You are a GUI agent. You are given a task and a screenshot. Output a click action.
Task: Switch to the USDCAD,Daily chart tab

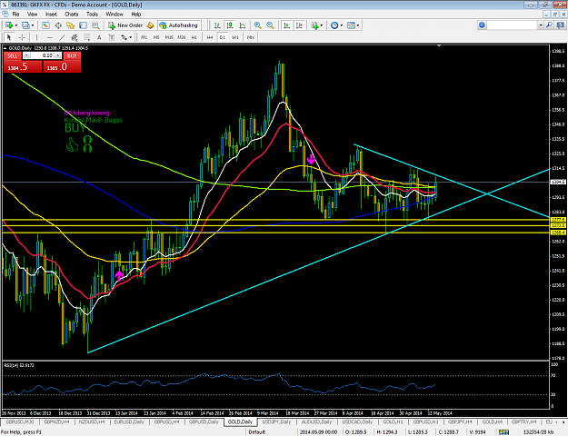click(357, 421)
